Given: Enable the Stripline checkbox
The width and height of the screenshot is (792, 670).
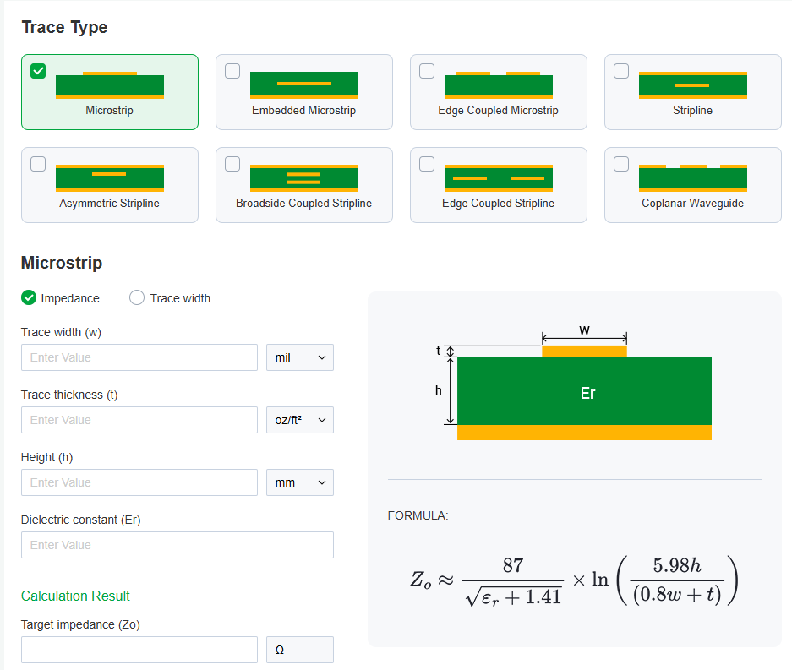Looking at the screenshot, I should point(621,71).
